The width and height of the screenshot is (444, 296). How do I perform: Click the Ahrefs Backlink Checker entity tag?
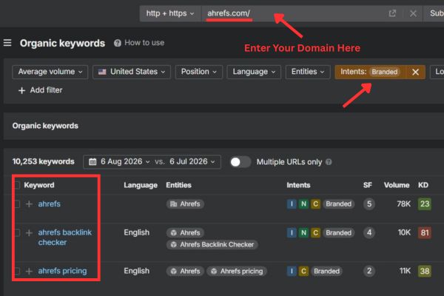pyautogui.click(x=212, y=244)
